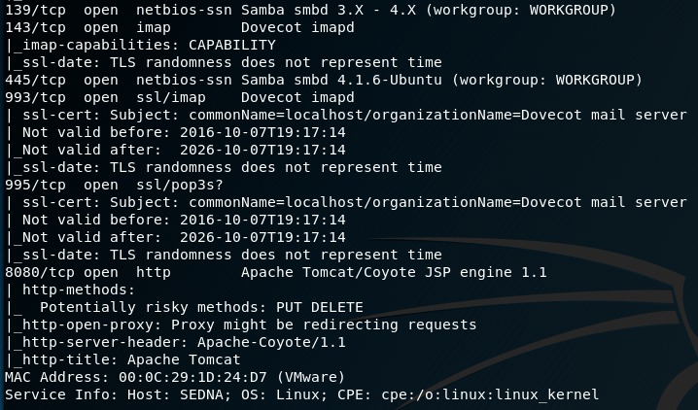Click Potentially risky methods: PUT DELETE
The image size is (698, 410).
coord(201,307)
